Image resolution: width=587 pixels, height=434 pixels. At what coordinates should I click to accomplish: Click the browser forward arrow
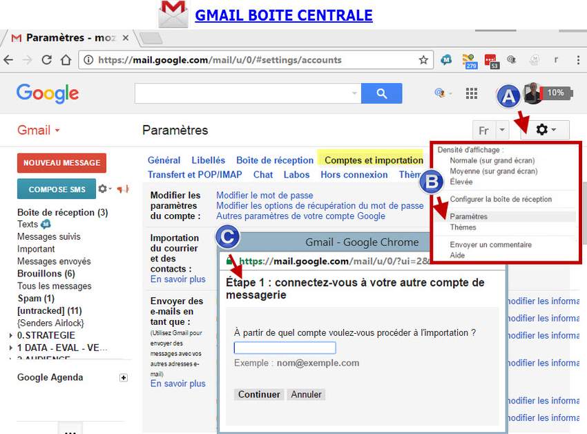click(x=28, y=60)
